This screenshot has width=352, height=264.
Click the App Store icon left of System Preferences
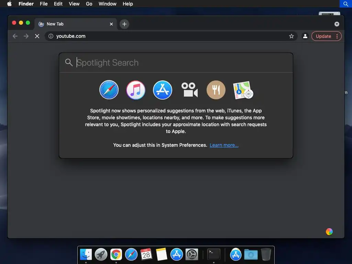point(177,254)
